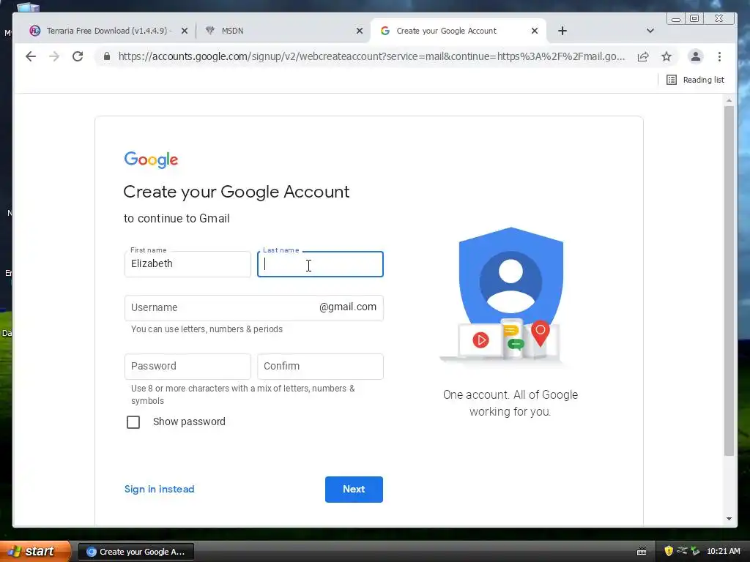
Task: Focus the First name field with Elizabeth
Action: (187, 263)
